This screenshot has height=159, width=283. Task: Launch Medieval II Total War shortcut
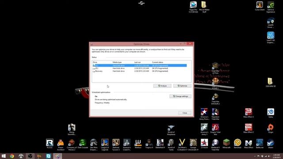215,144
